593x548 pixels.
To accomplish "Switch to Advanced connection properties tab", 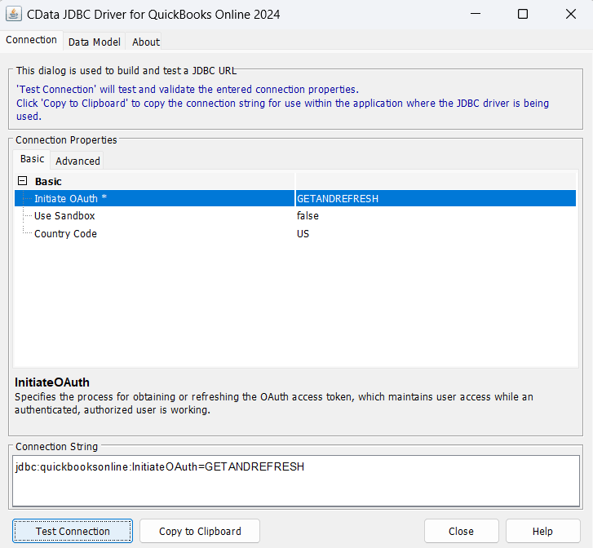I will [x=77, y=161].
